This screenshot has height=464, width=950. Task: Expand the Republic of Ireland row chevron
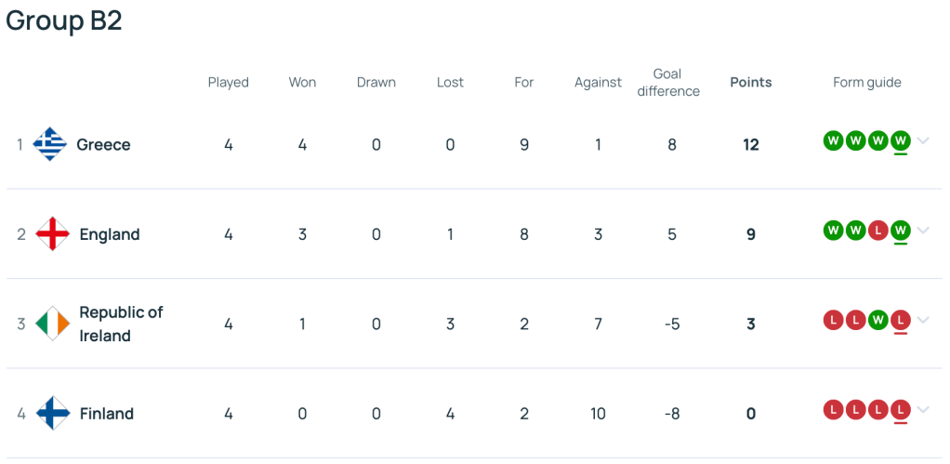point(923,320)
